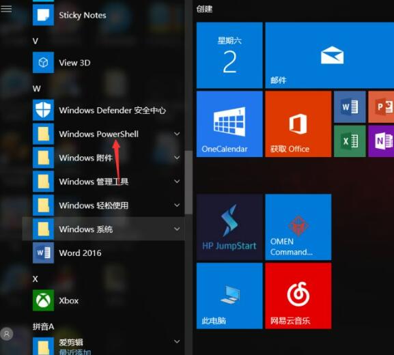Viewport: 394px width, 355px height.
Task: Click the Word 2016 app icon
Action: click(x=43, y=253)
